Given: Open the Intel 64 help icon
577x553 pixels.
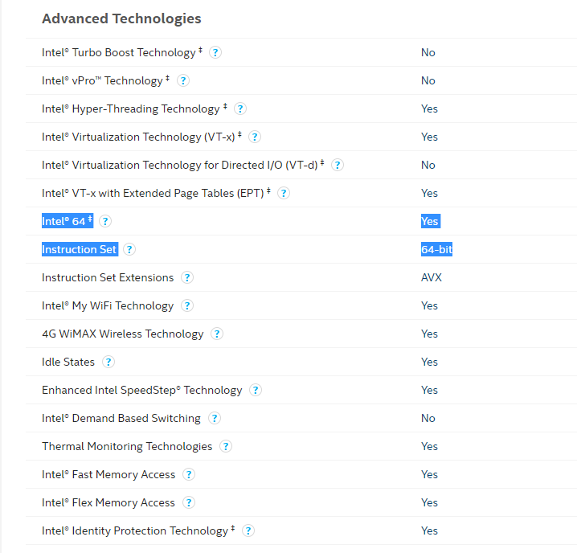Looking at the screenshot, I should (x=105, y=221).
